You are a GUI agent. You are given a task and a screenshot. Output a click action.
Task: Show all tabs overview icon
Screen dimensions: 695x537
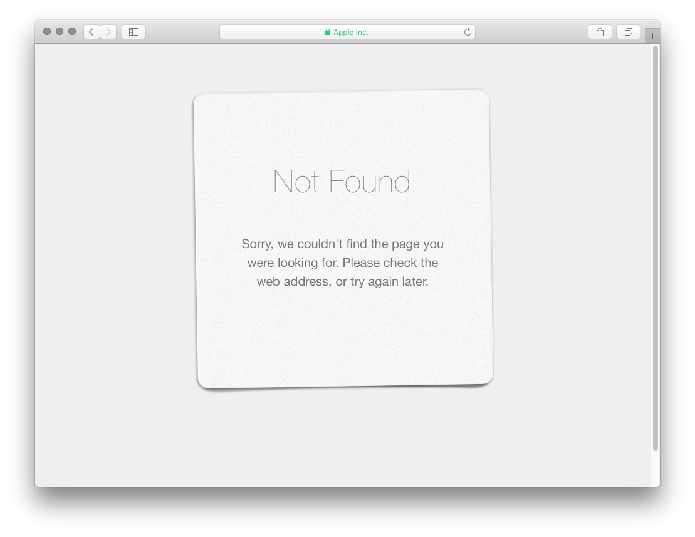click(628, 32)
